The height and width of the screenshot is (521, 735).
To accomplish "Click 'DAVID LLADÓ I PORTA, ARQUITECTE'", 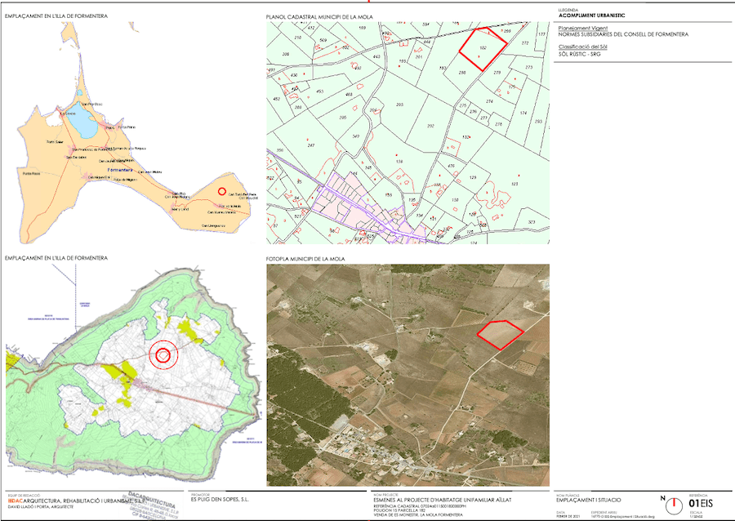I will click(42, 506).
